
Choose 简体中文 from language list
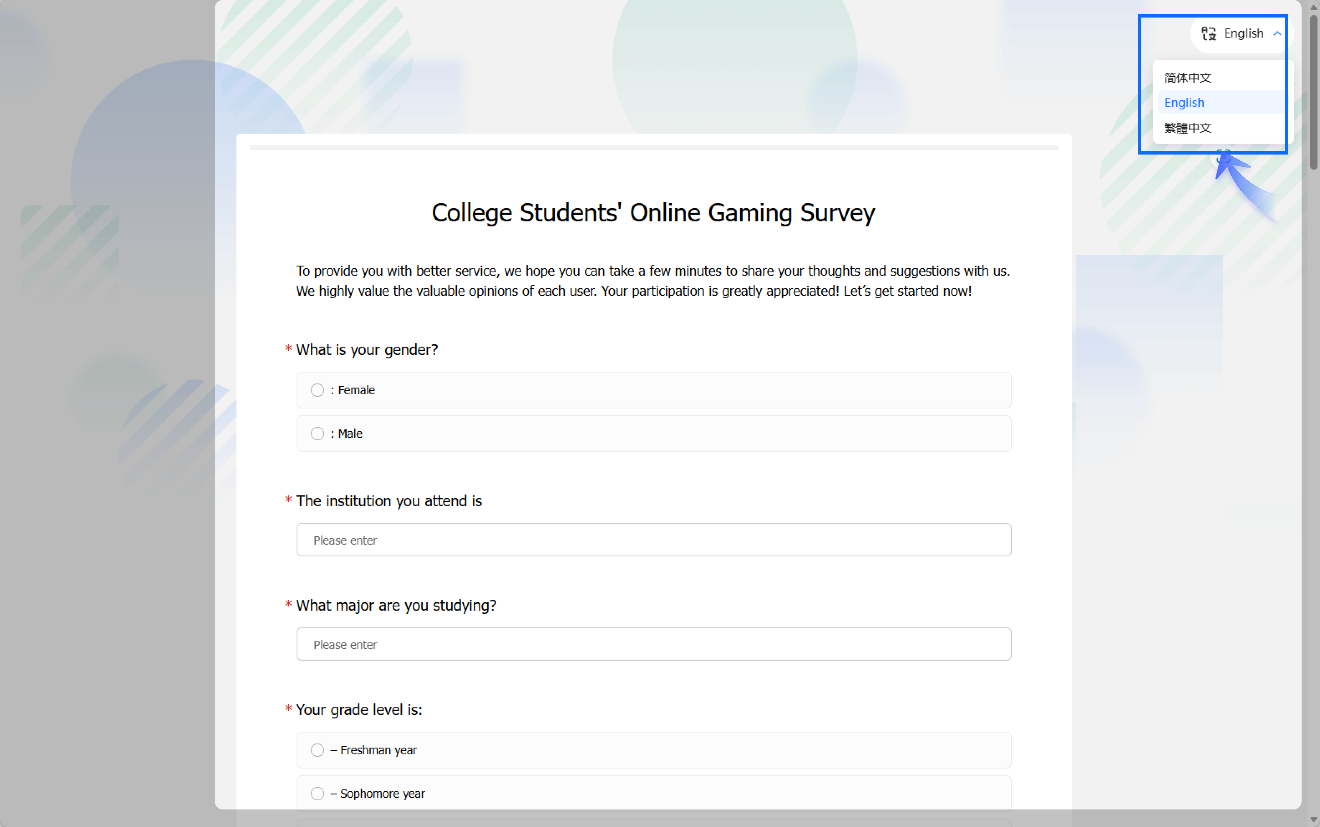click(1188, 78)
